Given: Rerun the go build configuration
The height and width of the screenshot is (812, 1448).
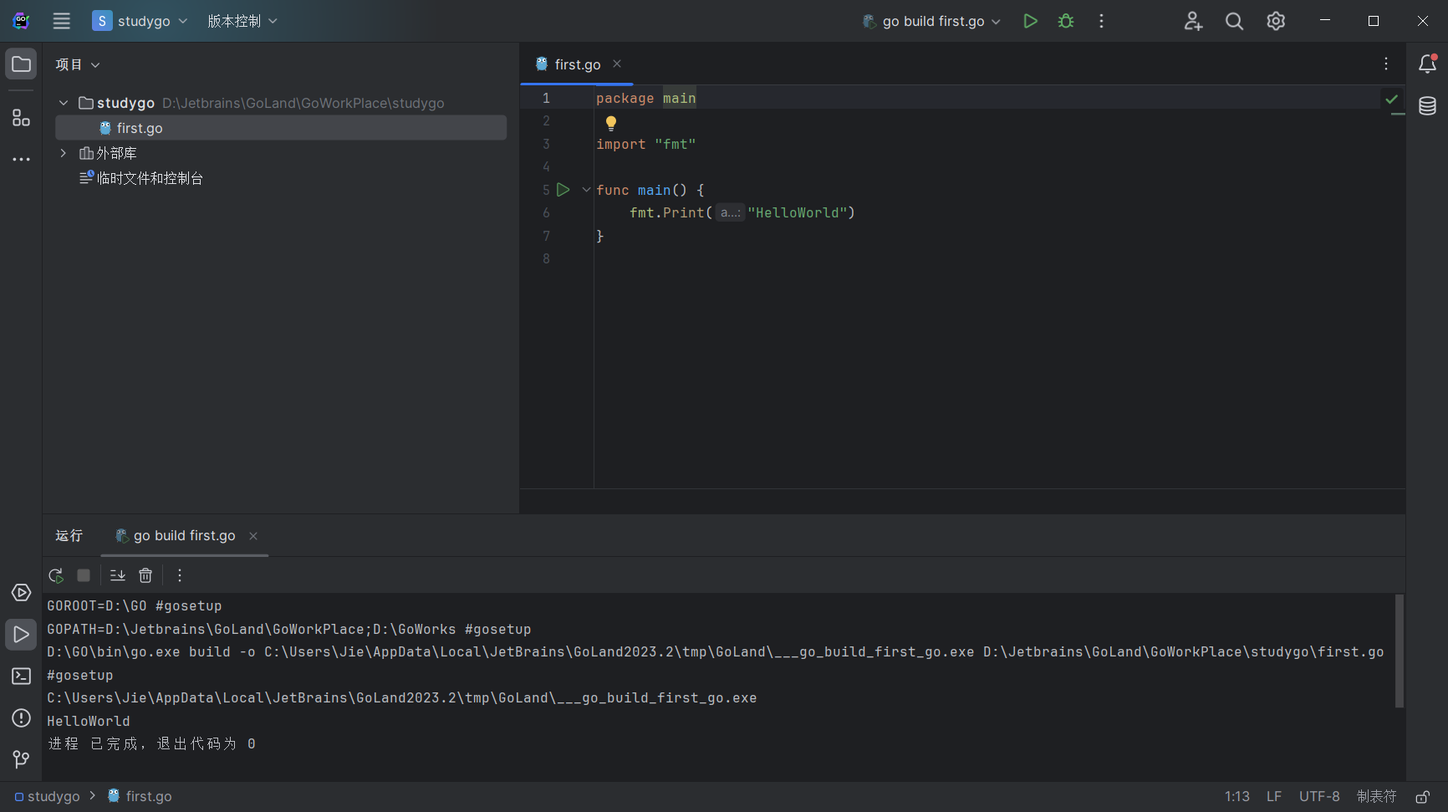Looking at the screenshot, I should point(55,575).
